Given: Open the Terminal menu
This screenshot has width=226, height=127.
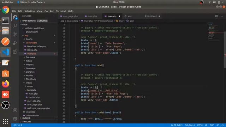Looking at the screenshot, I should coord(61,11).
